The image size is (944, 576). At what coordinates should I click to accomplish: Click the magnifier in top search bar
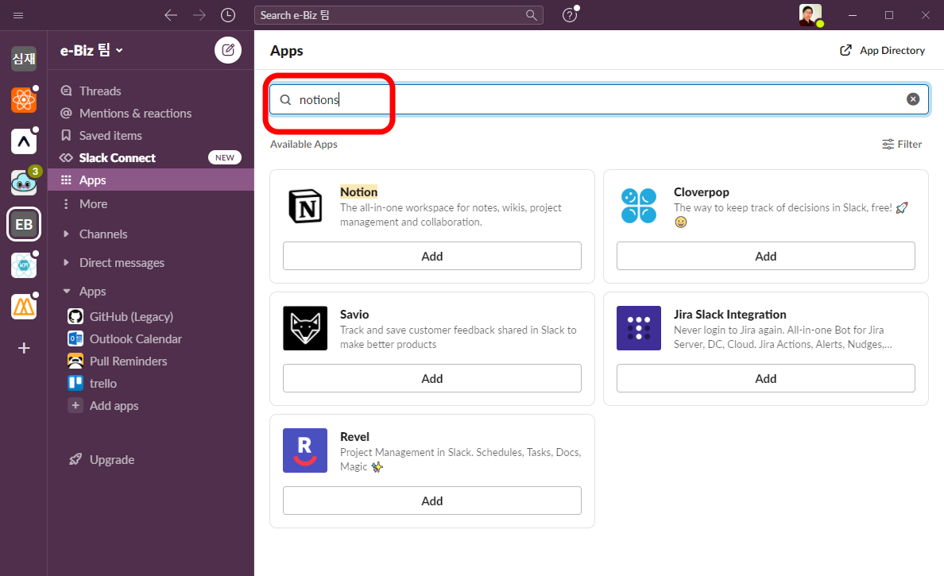[531, 15]
